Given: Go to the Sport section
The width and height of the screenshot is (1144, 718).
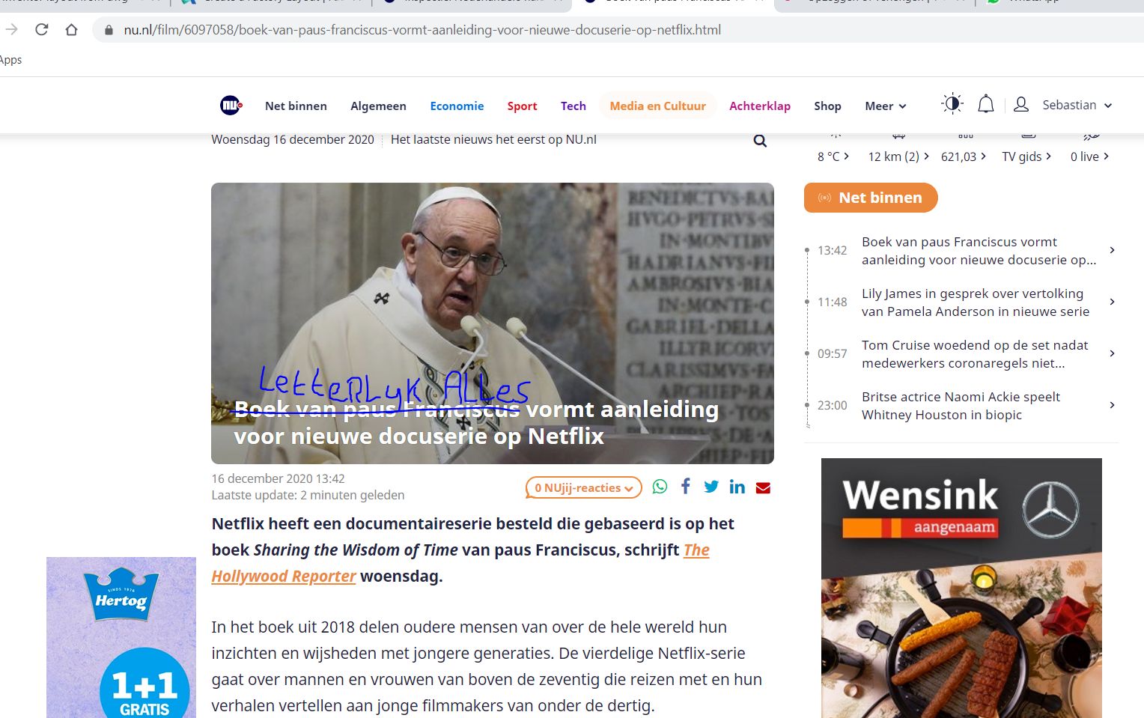Looking at the screenshot, I should [x=522, y=106].
